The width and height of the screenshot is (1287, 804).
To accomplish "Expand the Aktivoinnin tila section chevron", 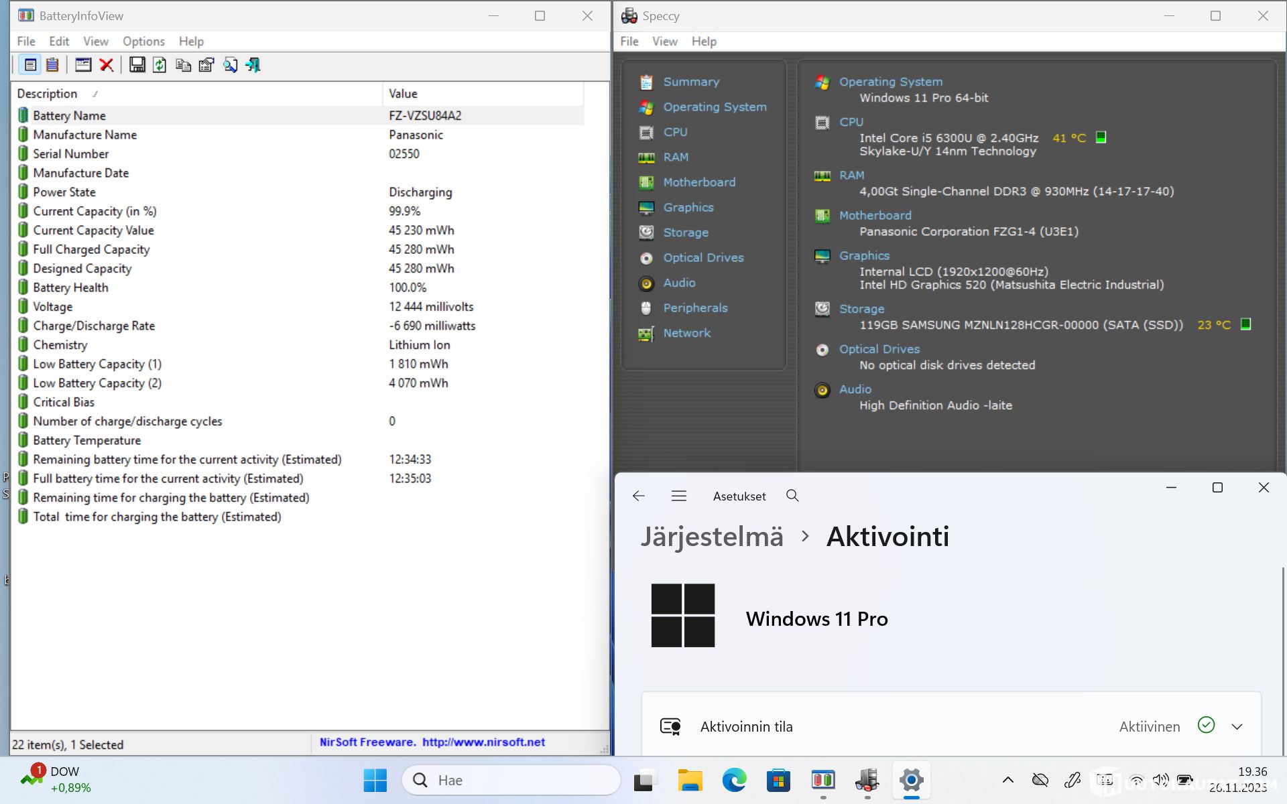I will pyautogui.click(x=1237, y=727).
